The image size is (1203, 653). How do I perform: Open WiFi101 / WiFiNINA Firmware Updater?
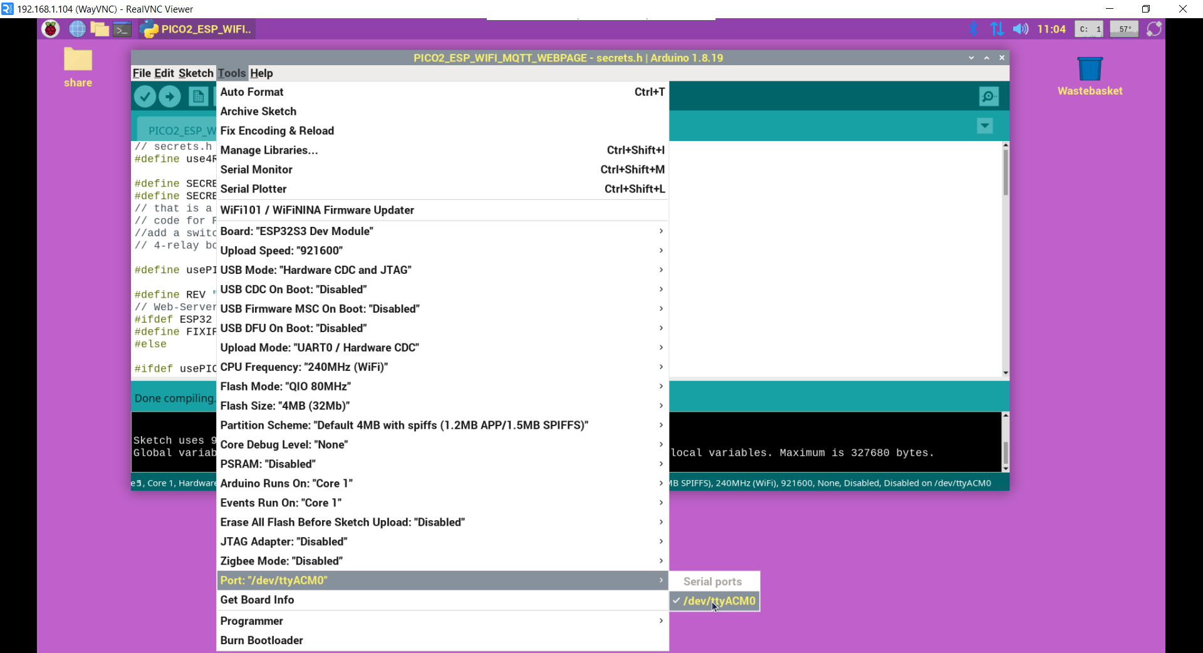pos(442,211)
